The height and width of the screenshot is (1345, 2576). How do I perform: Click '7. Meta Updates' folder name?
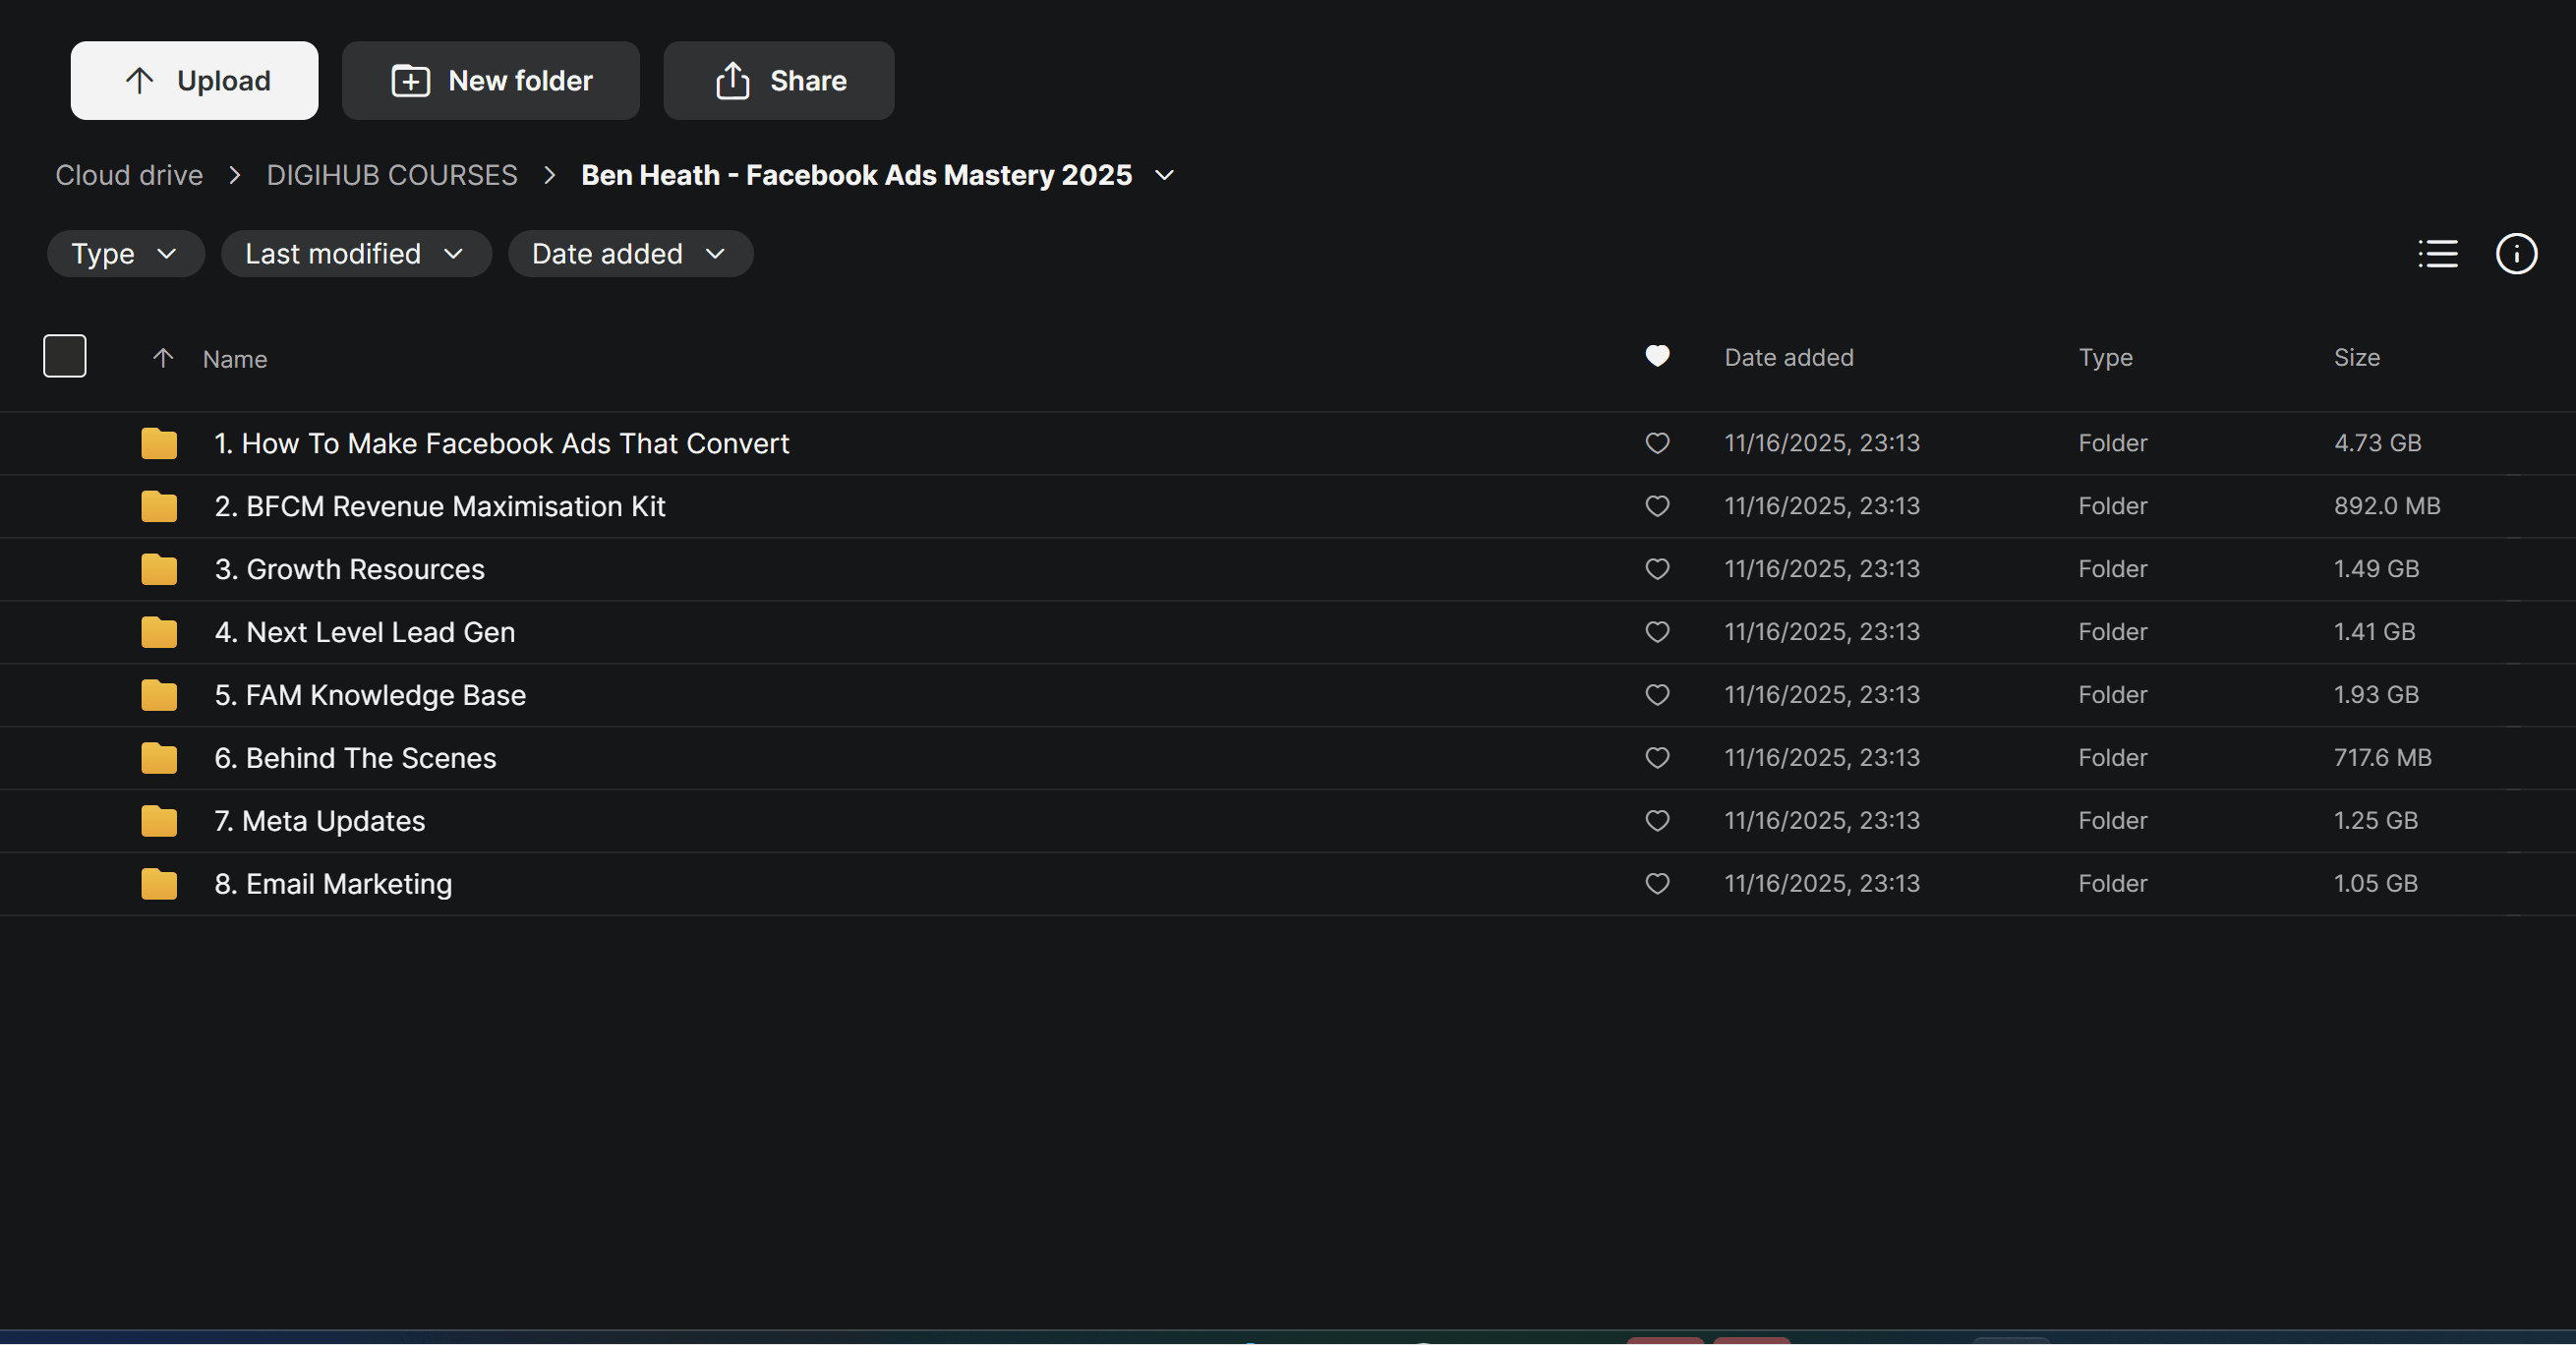(320, 821)
